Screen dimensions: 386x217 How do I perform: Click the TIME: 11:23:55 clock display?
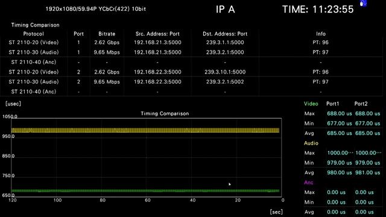[x=318, y=10]
